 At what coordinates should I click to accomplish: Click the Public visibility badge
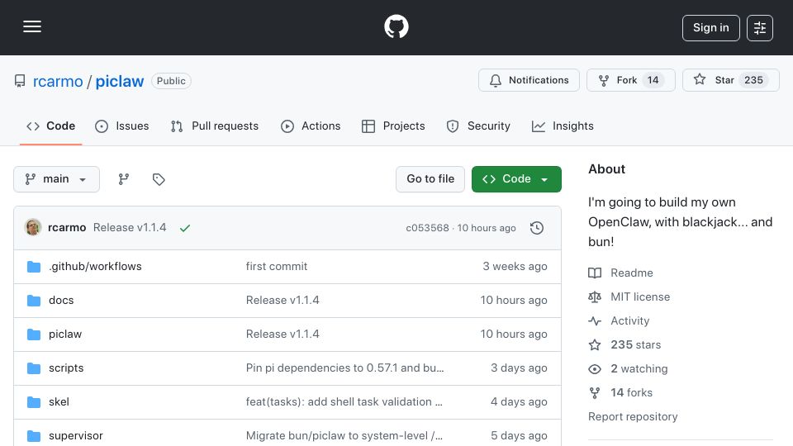[171, 81]
